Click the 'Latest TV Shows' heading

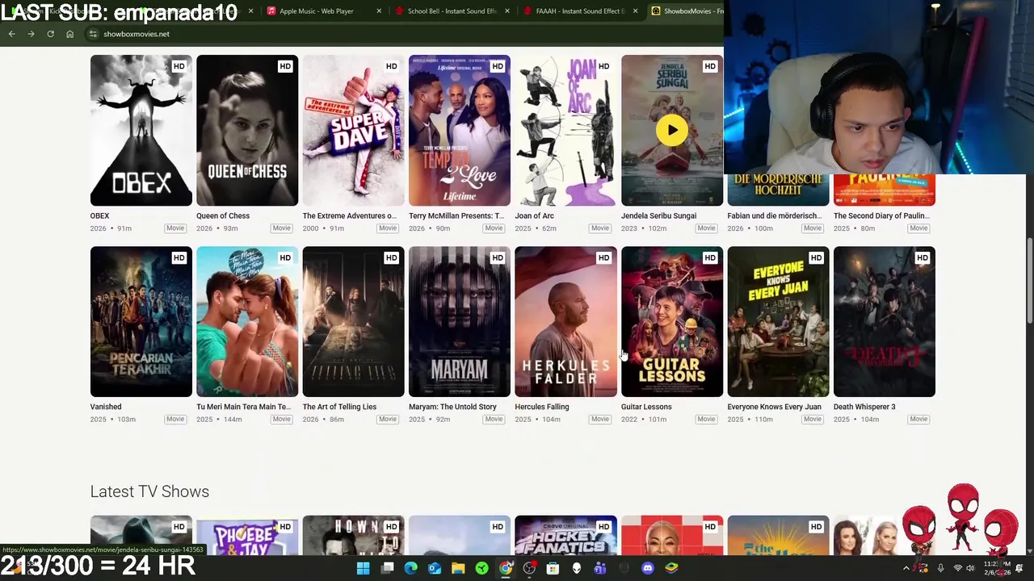pyautogui.click(x=149, y=491)
